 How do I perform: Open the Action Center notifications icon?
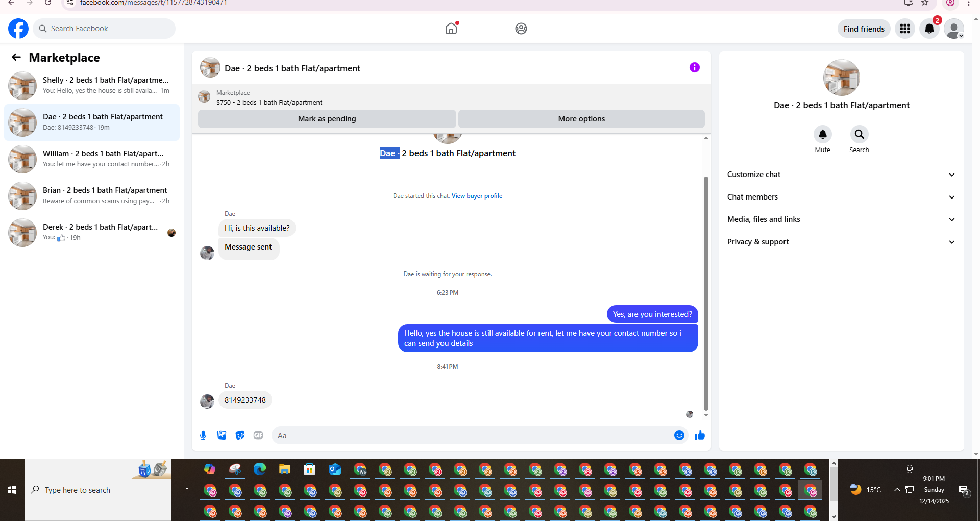click(964, 490)
